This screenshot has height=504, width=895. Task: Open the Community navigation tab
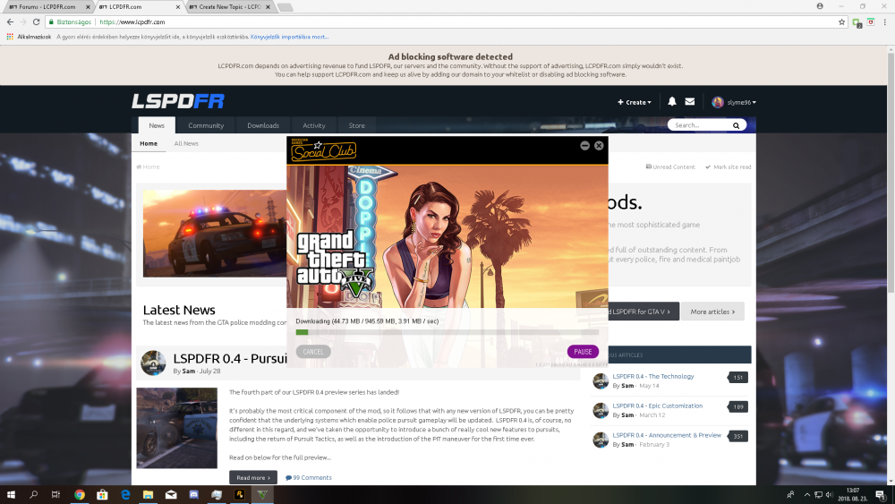point(206,125)
